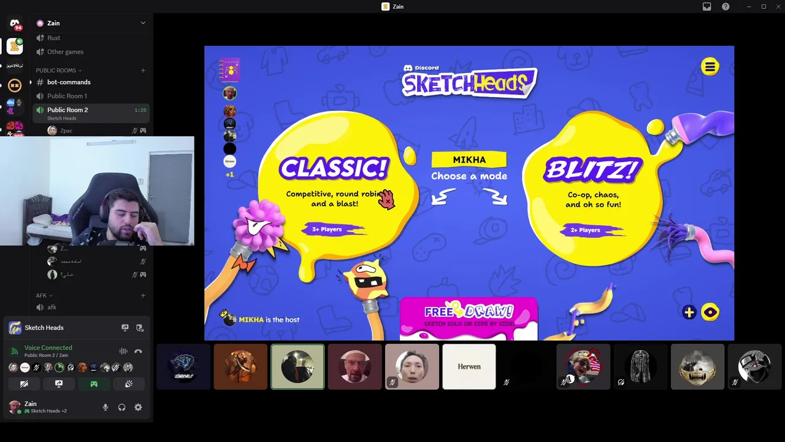The image size is (785, 442).
Task: Collapse the PUBLIC ROOMS category
Action: tap(59, 71)
